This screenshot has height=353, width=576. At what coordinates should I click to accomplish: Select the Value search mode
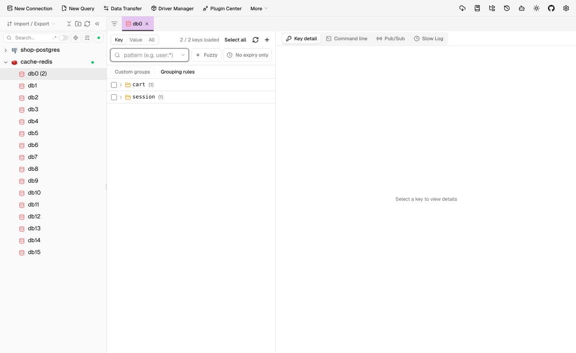136,40
